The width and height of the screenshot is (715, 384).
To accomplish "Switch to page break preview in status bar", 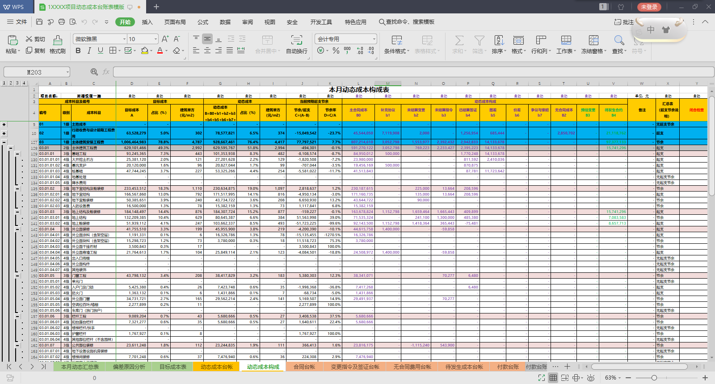I will (x=565, y=378).
